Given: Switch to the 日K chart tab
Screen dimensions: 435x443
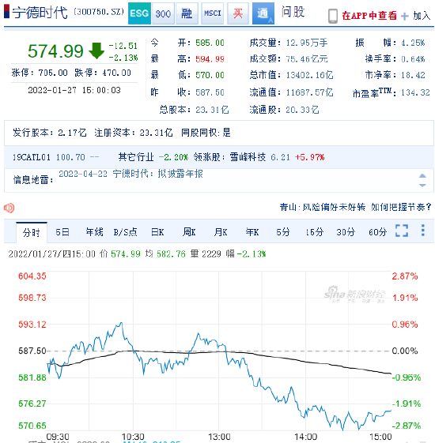Looking at the screenshot, I should point(157,232).
